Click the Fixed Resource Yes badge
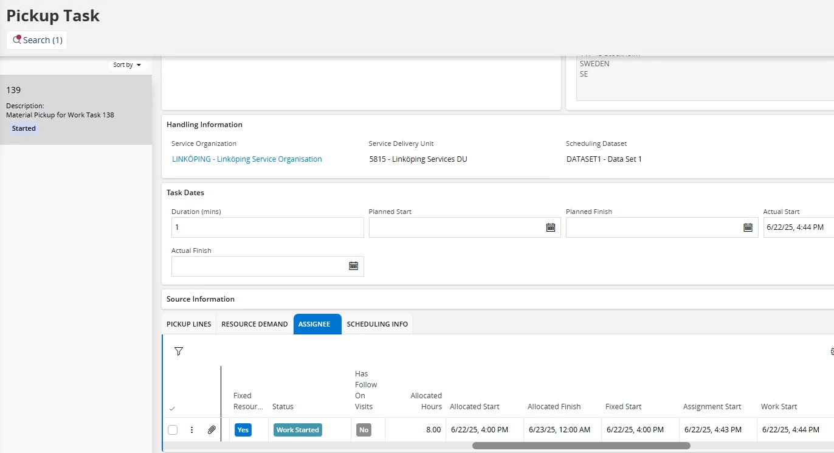The height and width of the screenshot is (453, 834). (243, 430)
